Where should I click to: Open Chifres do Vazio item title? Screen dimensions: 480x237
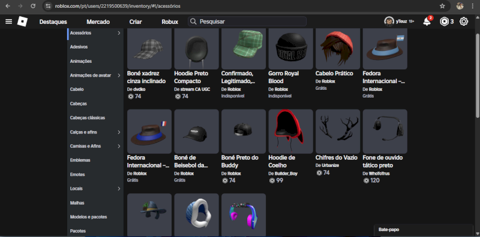[x=337, y=157]
